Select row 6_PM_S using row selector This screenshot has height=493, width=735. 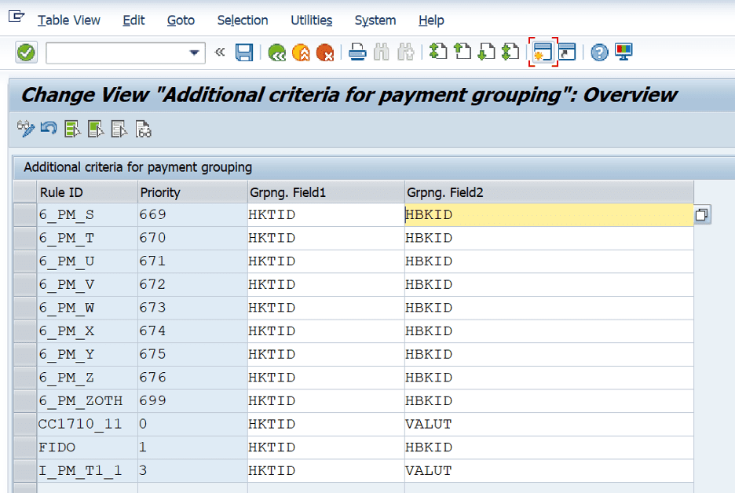25,214
